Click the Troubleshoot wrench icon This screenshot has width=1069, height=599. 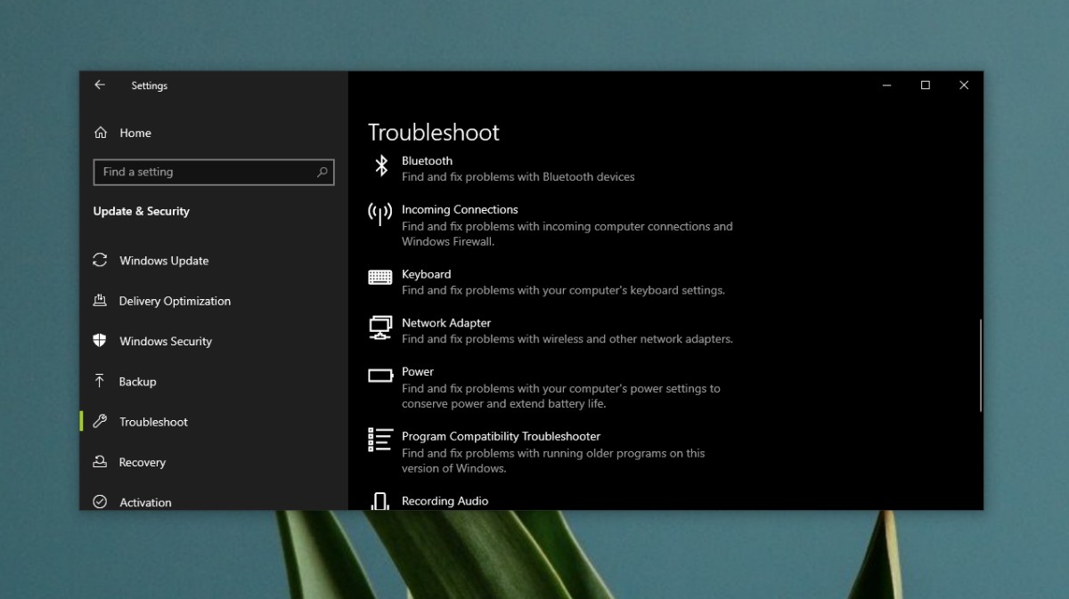[100, 422]
